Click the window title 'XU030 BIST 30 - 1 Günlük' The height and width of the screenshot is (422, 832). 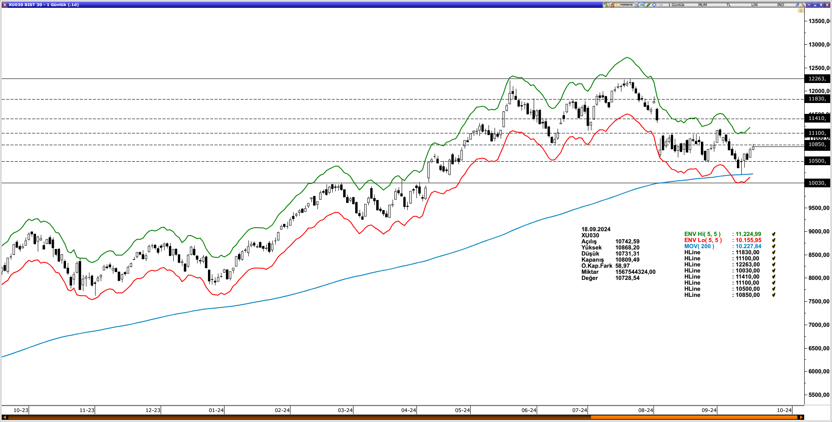[x=37, y=5]
